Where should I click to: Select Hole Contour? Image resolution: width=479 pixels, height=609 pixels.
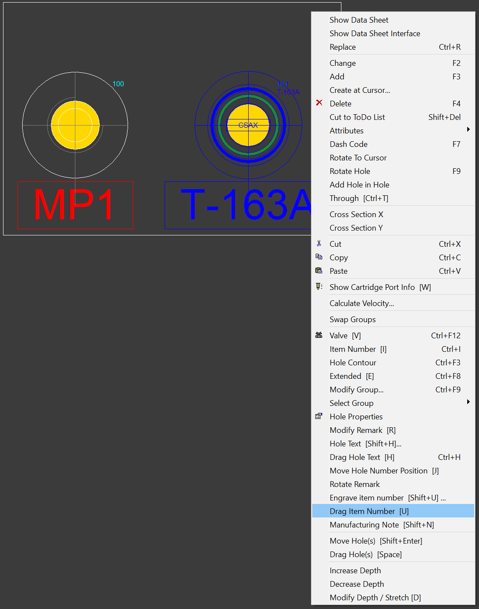(393, 363)
